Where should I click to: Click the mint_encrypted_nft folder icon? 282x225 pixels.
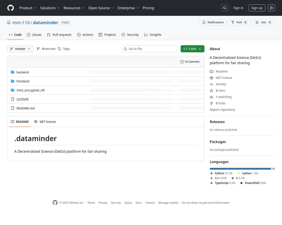tap(13, 90)
